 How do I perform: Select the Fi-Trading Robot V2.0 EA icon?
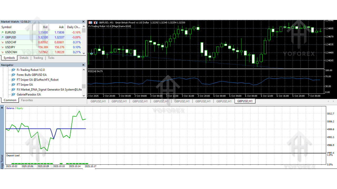(x=13, y=70)
